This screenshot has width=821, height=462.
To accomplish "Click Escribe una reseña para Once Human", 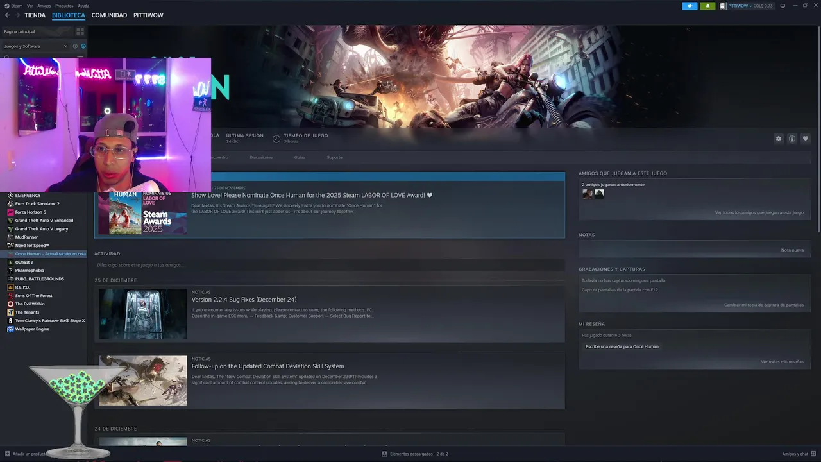I will (622, 346).
